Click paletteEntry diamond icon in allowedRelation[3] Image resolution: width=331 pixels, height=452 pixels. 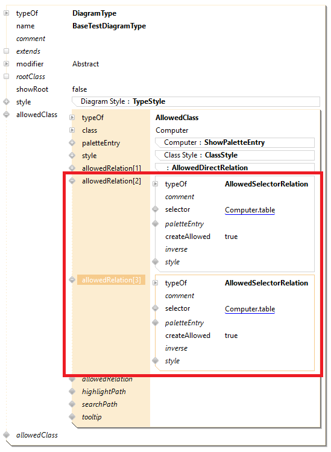tap(156, 323)
